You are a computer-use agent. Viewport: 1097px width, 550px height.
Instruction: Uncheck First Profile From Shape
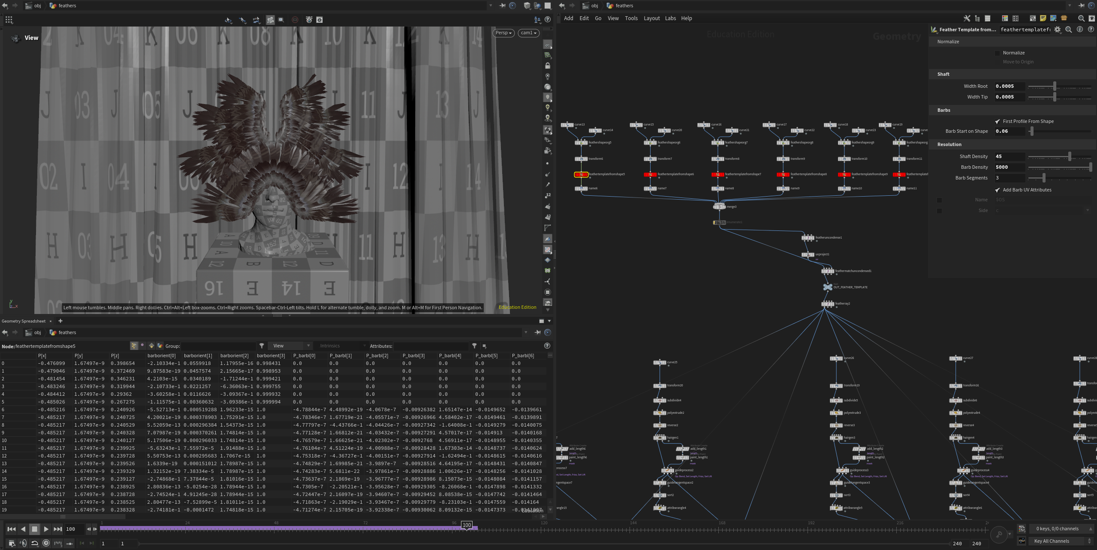pyautogui.click(x=997, y=122)
